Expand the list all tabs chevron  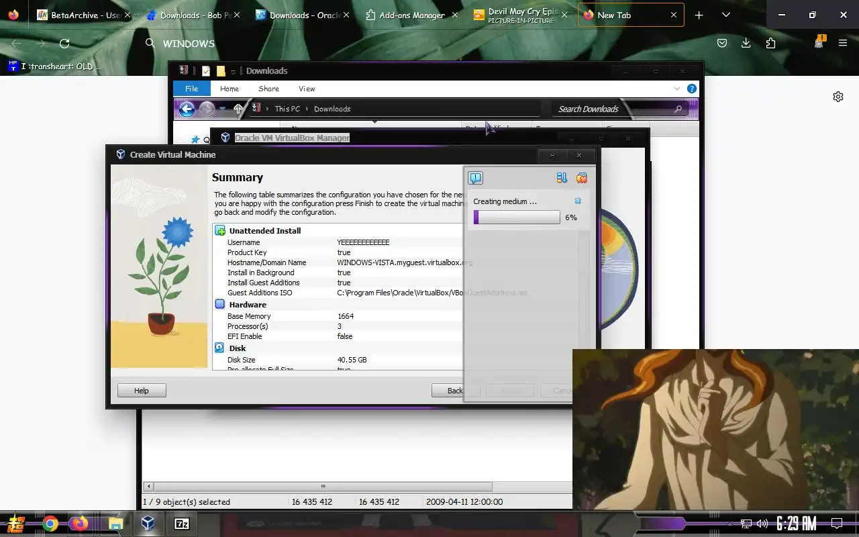click(x=726, y=15)
